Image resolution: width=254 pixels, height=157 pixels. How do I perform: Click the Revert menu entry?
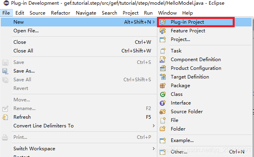[79, 88]
